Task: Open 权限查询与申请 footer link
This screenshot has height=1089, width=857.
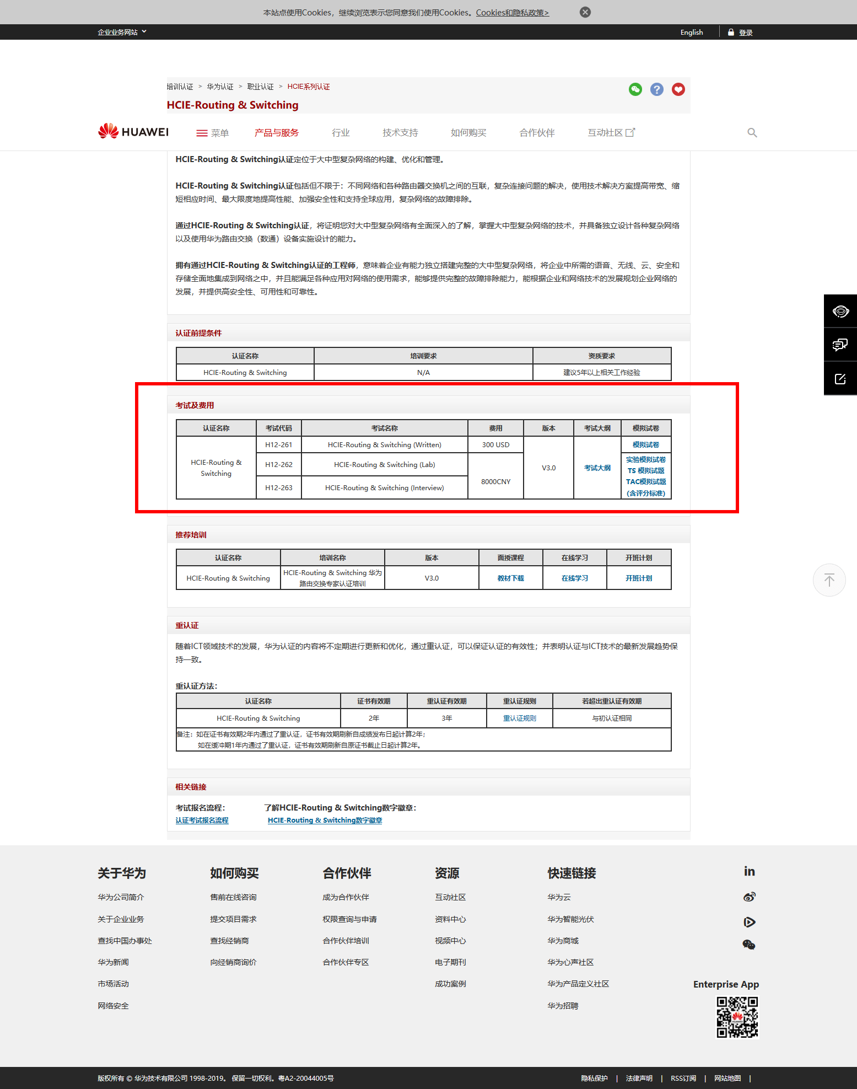Action: [x=350, y=920]
